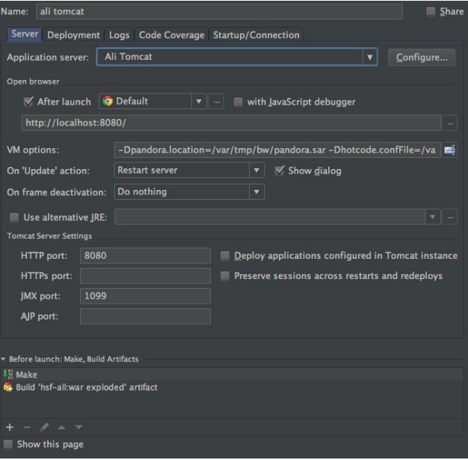Screen dimensions: 468x460
Task: Move before-launch task down
Action: pos(78,427)
